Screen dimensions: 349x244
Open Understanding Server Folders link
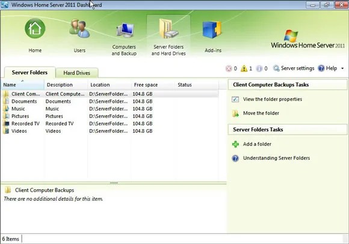[x=276, y=158]
